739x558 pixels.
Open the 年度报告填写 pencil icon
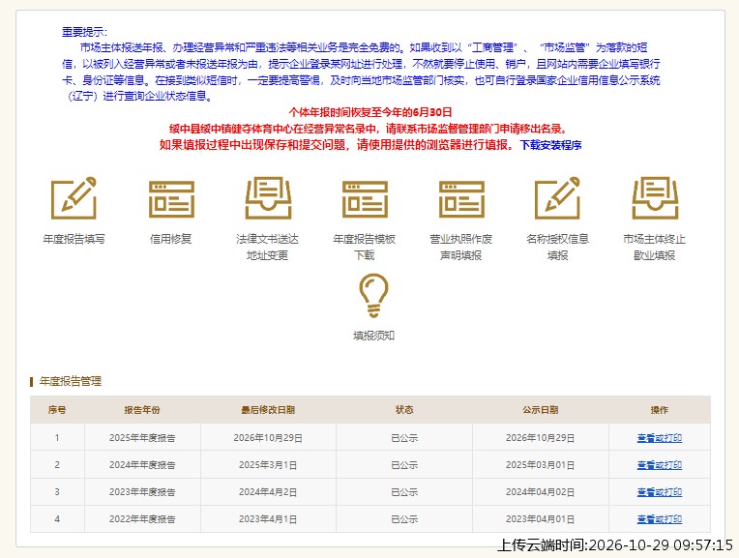[74, 198]
